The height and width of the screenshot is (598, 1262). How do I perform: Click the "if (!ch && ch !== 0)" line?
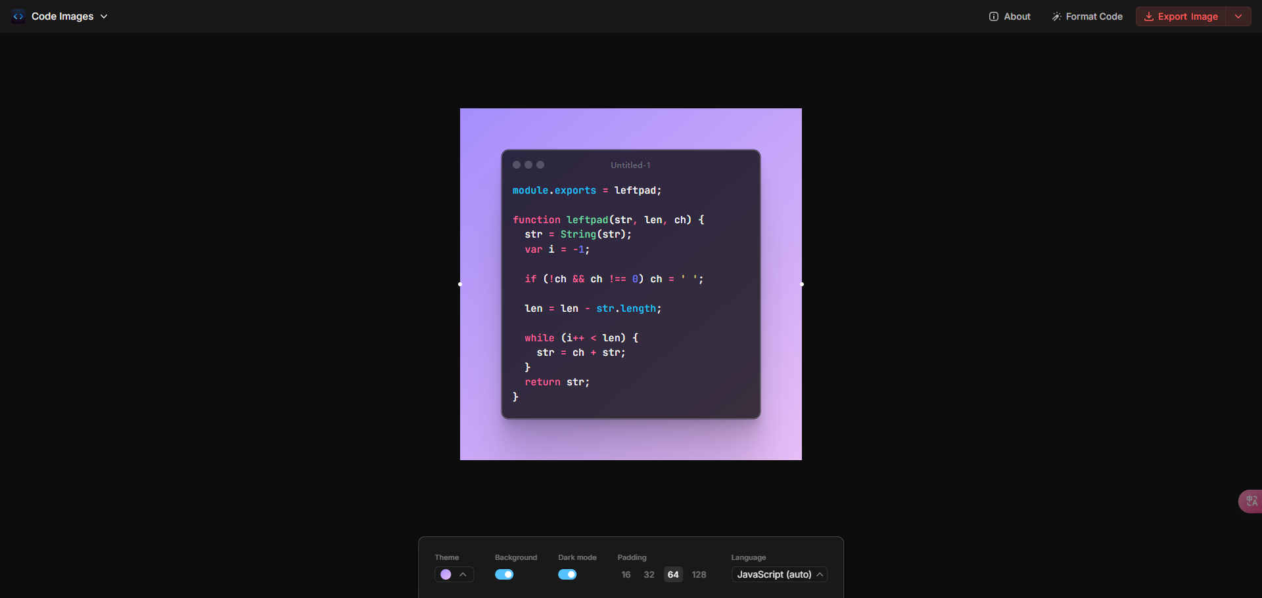click(614, 279)
